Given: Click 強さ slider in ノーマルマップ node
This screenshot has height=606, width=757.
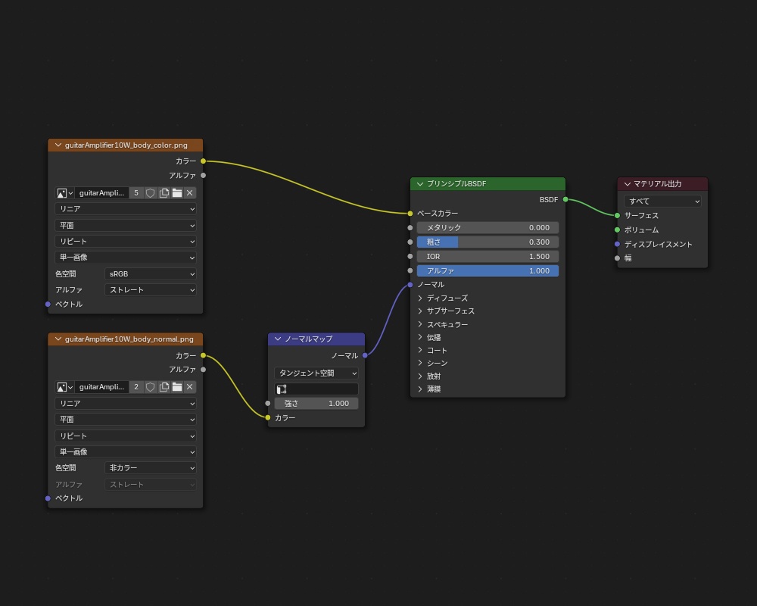Looking at the screenshot, I should 316,404.
